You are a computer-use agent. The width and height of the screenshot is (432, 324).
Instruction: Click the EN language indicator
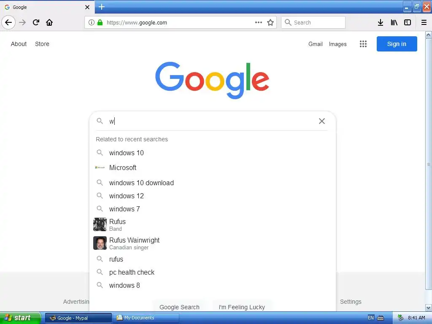tap(371, 318)
